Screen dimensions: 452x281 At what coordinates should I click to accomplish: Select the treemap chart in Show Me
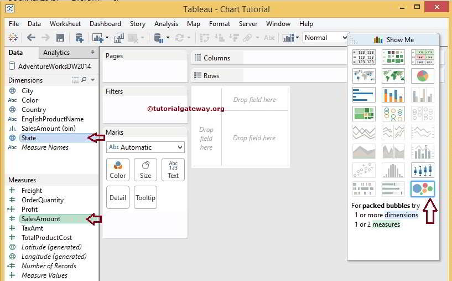tap(364, 114)
